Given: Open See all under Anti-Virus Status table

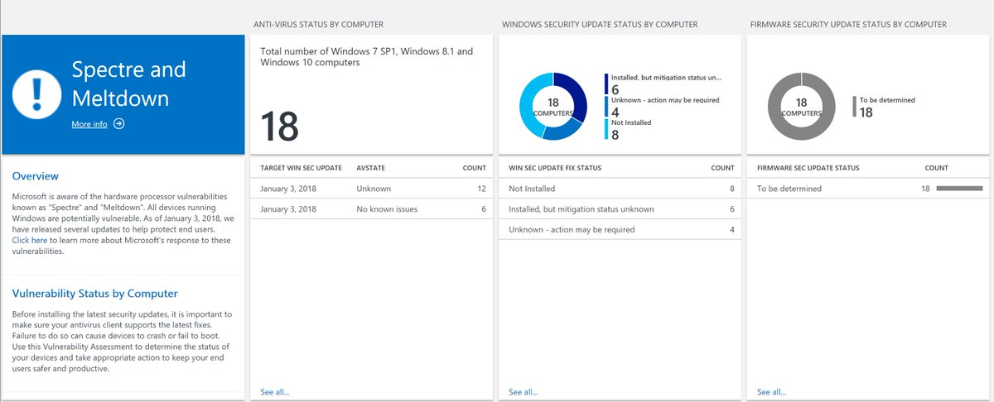Looking at the screenshot, I should (275, 392).
